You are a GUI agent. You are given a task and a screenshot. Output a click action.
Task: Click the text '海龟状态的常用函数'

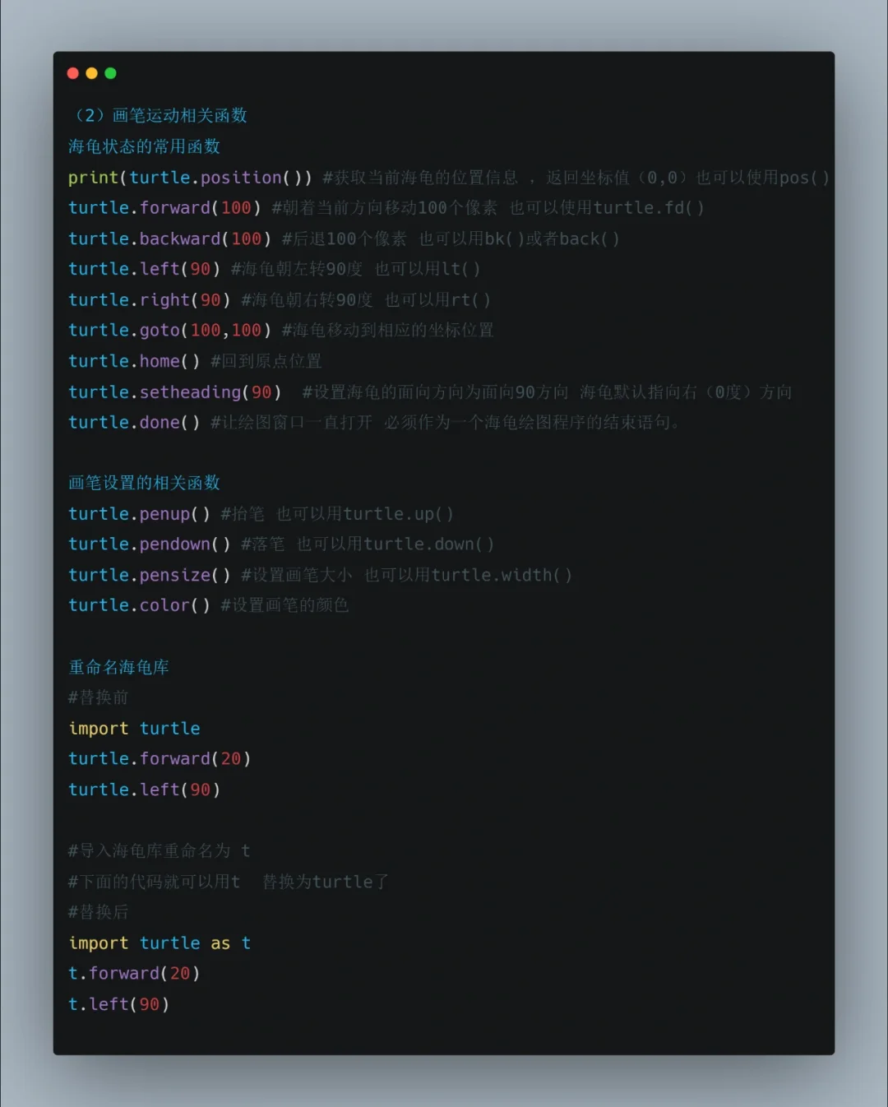click(x=145, y=146)
